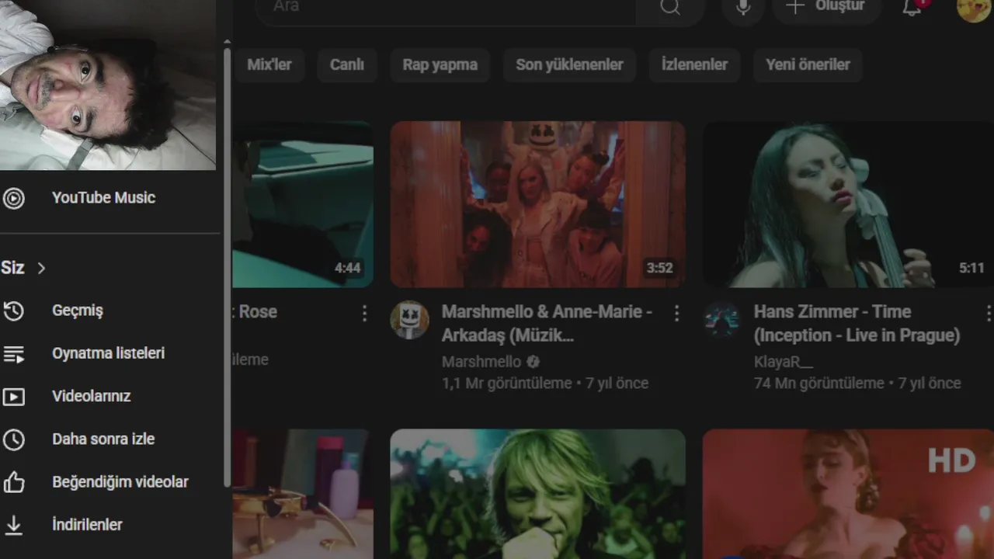Click the Beğendiğim videolar thumbs-up icon
994x559 pixels.
[x=14, y=482]
